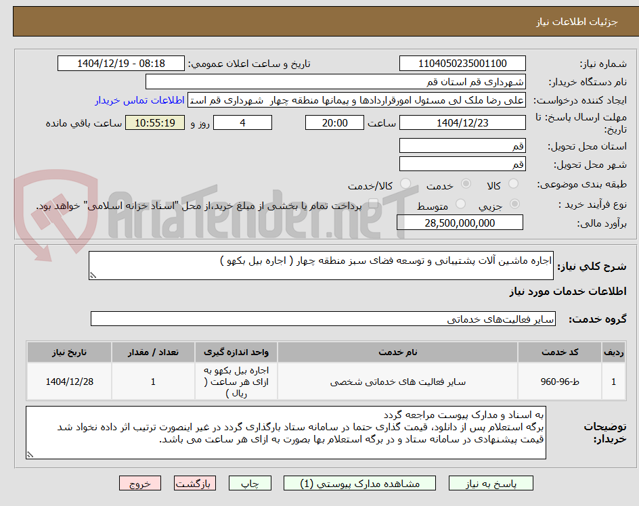Image resolution: width=639 pixels, height=506 pixels.
Task: Click the ایجاد کننده درخواست field
Action: pos(357,100)
